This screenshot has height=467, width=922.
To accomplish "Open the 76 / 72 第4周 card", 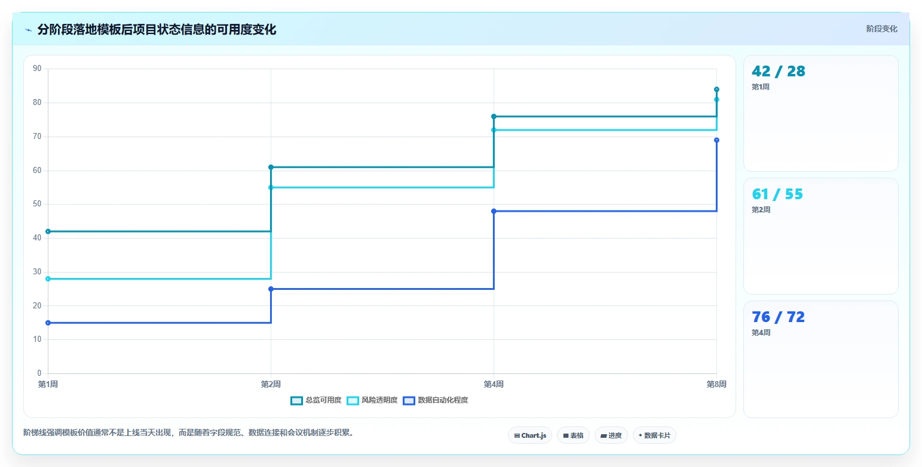I will point(820,359).
